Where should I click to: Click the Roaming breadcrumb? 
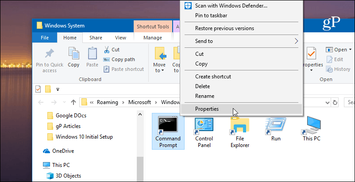tap(107, 102)
